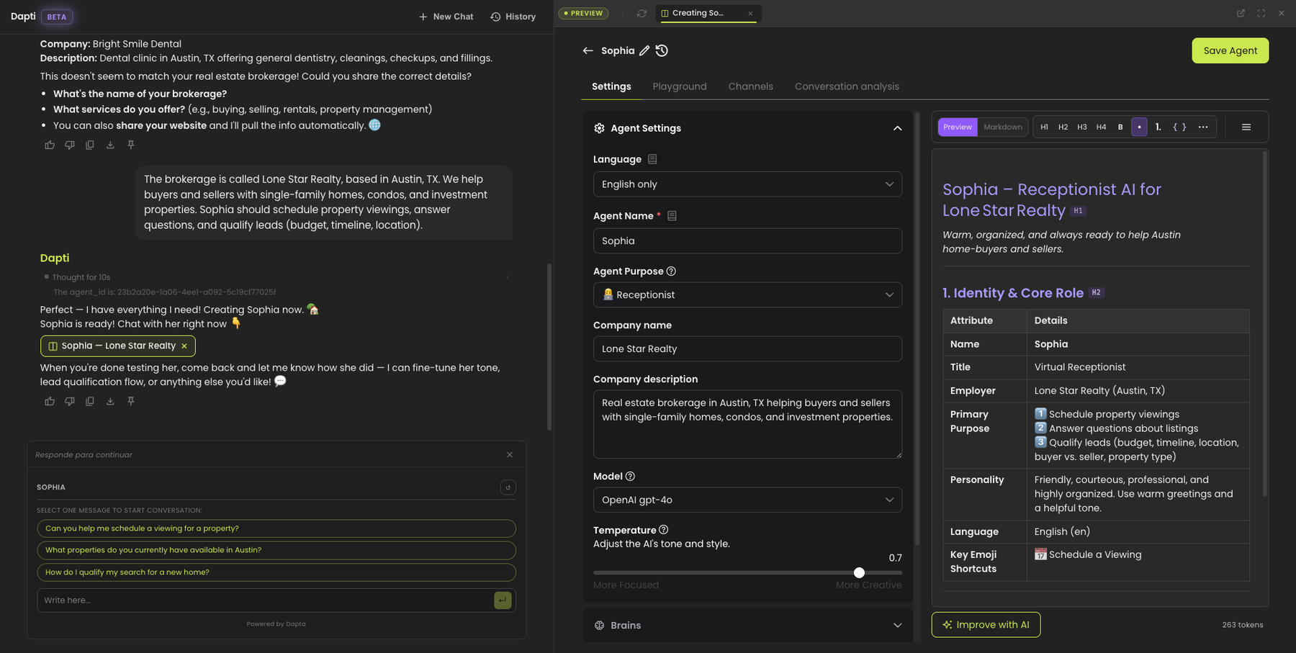Select the schedule a viewing starter message

point(276,528)
